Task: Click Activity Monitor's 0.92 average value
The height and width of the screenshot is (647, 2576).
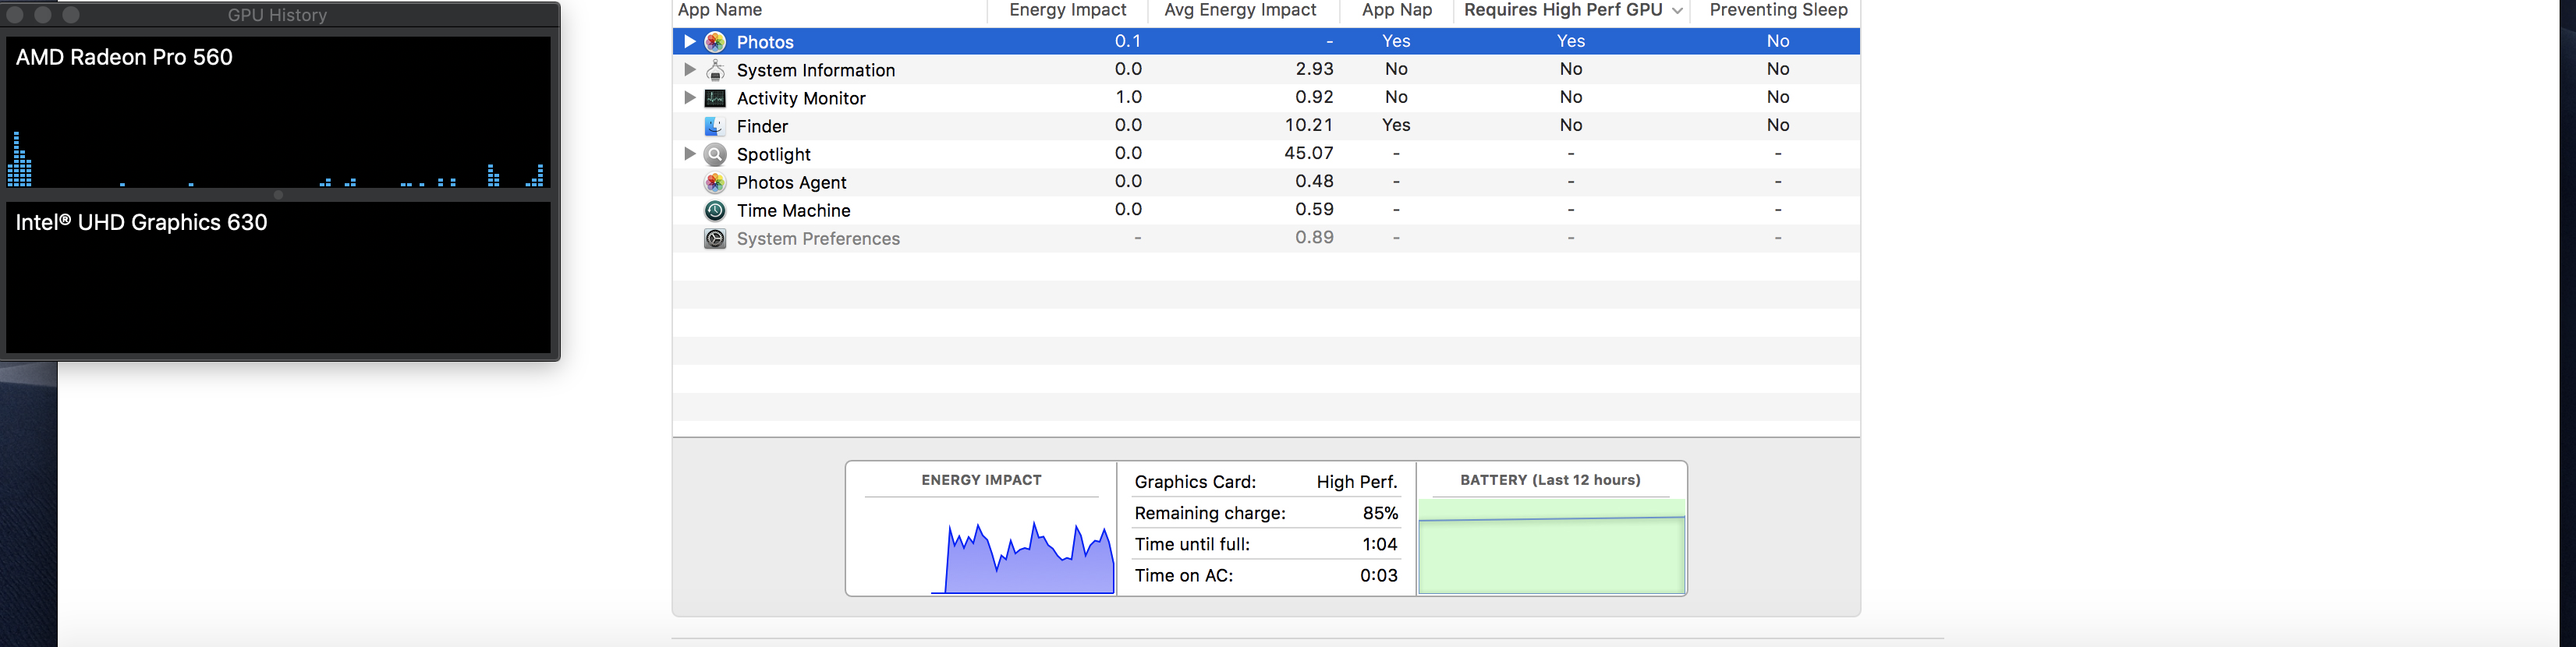Action: 1314,97
